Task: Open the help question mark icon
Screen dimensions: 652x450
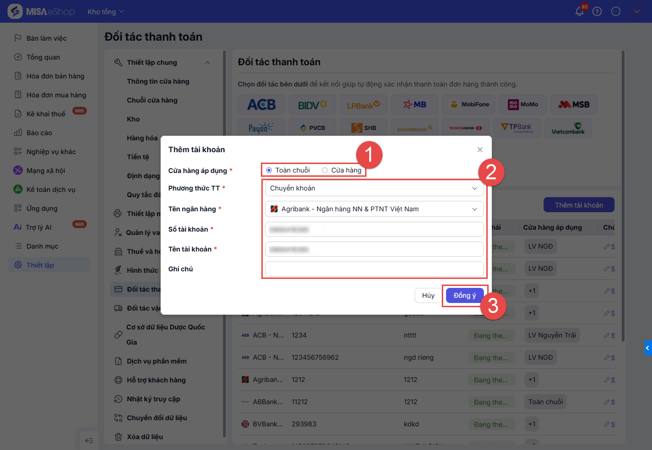Action: tap(597, 11)
